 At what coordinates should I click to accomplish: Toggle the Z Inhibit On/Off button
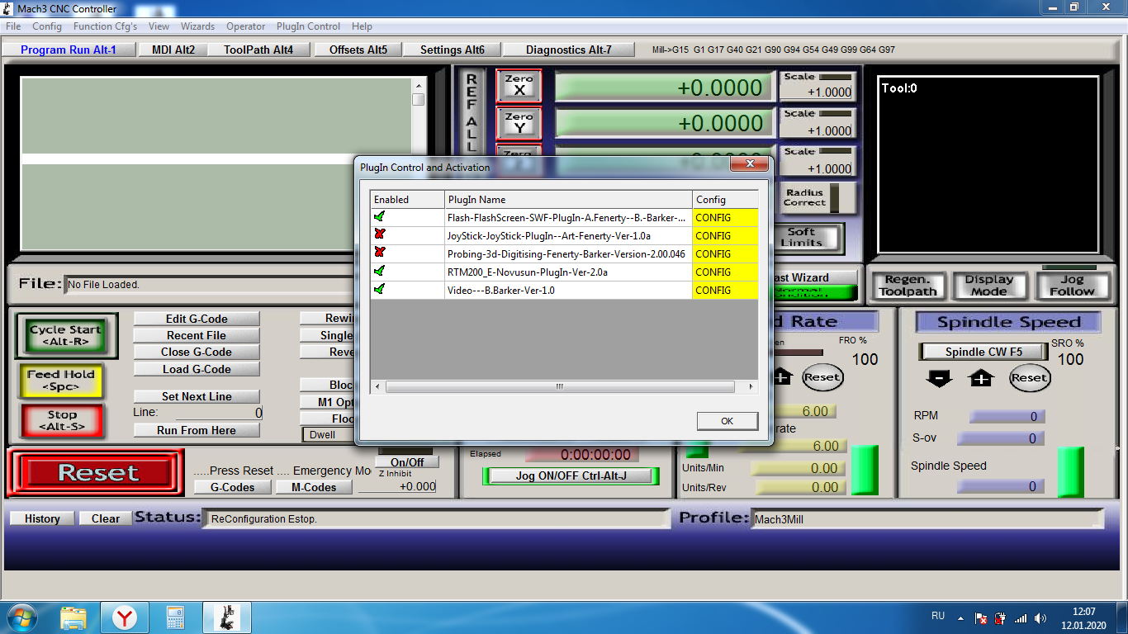407,462
